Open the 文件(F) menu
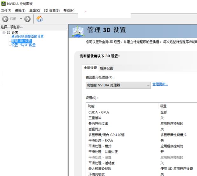Viewport: 197px width, 176px height. pyautogui.click(x=6, y=10)
